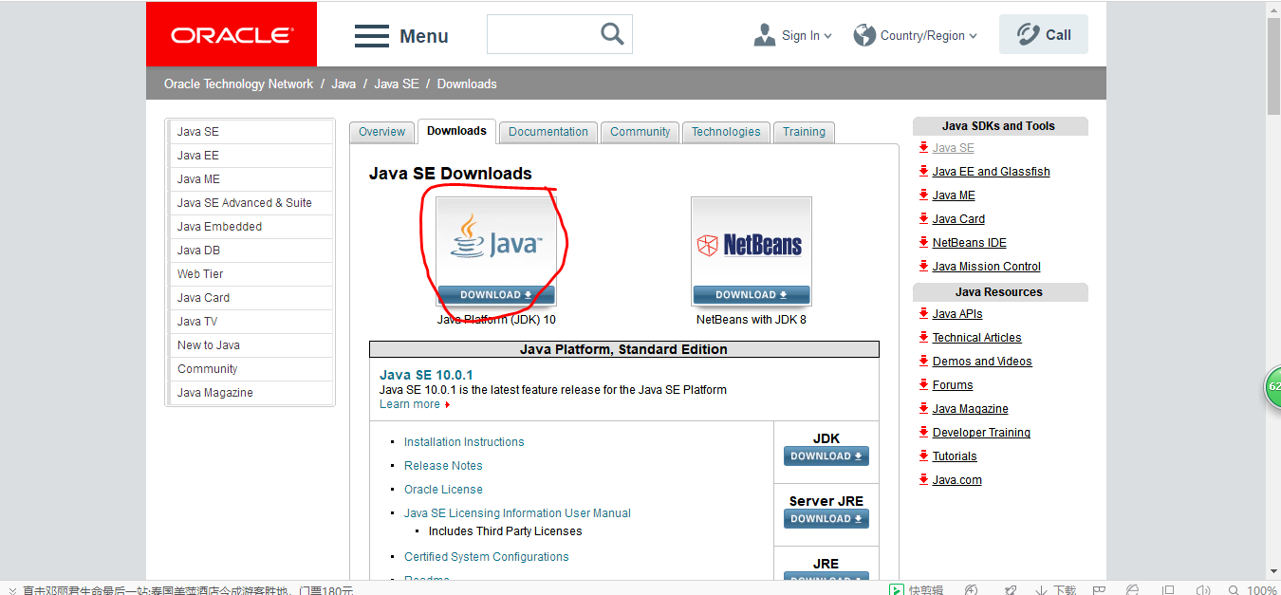Click the Country/Region globe icon
Screen dimensions: 1281x595
[x=864, y=35]
